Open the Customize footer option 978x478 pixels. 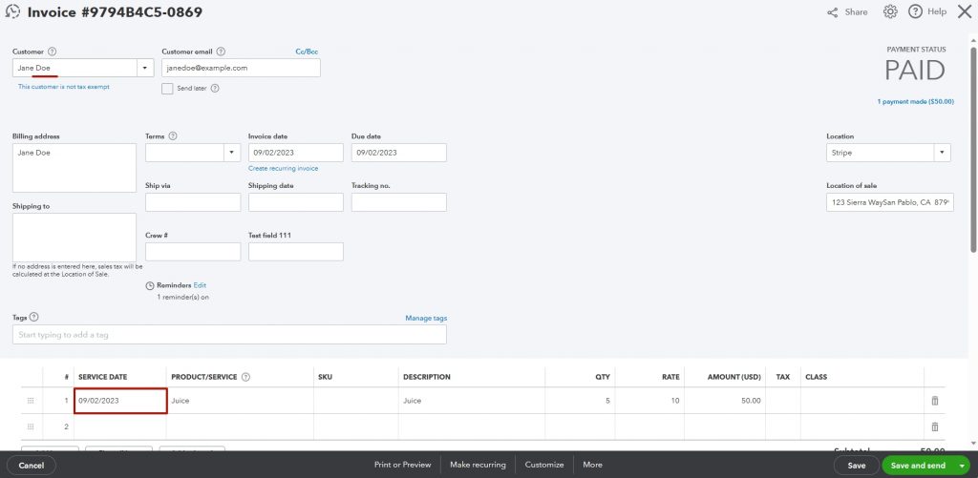pyautogui.click(x=543, y=465)
